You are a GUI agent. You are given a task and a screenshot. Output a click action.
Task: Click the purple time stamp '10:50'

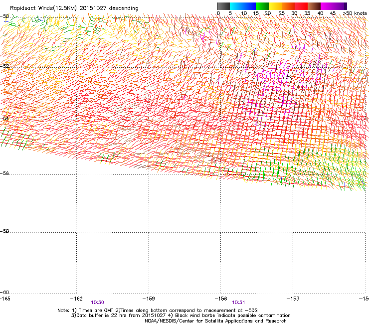point(97,303)
